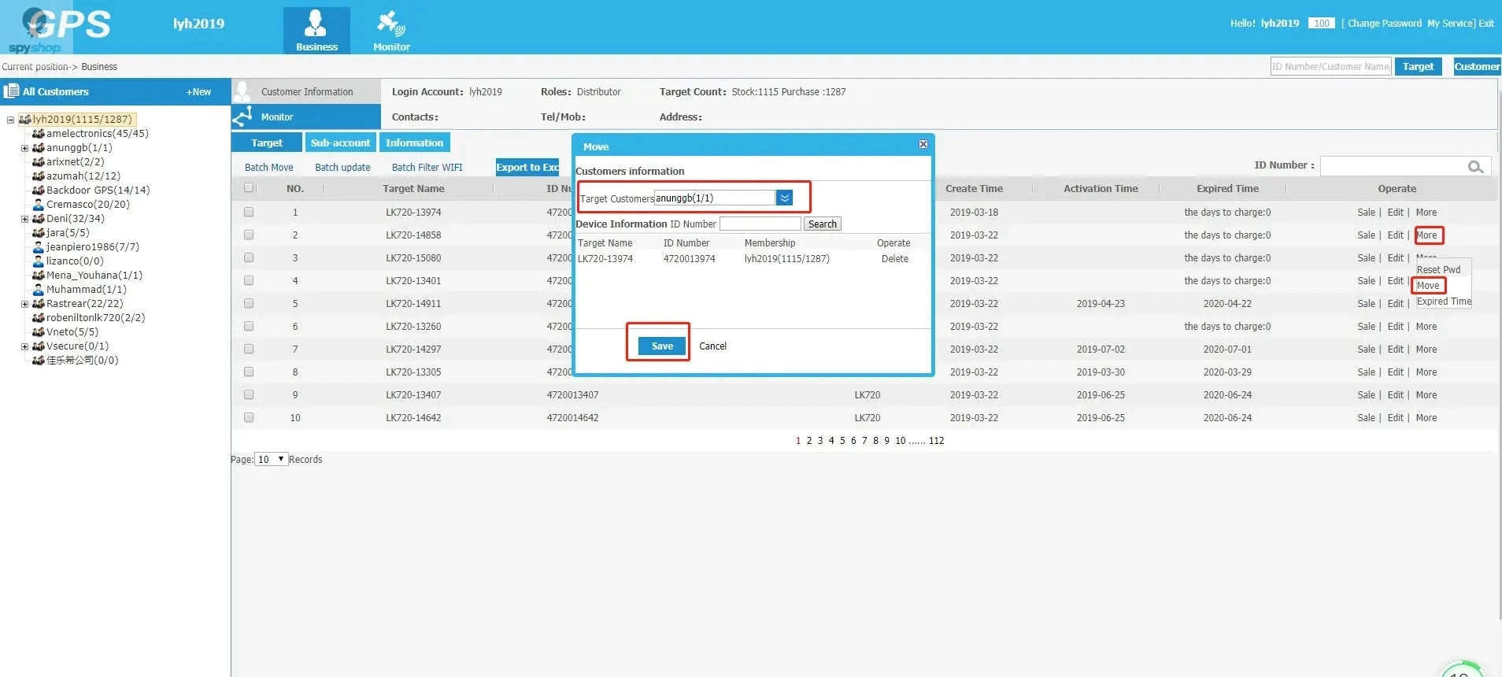Click the Monitor share icon in panel
This screenshot has width=1502, height=677.
tap(243, 117)
